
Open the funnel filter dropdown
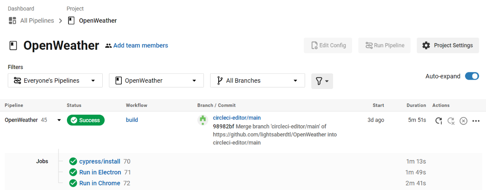(322, 81)
